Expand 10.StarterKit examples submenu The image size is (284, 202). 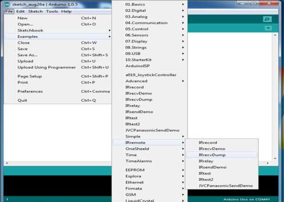(x=150, y=59)
